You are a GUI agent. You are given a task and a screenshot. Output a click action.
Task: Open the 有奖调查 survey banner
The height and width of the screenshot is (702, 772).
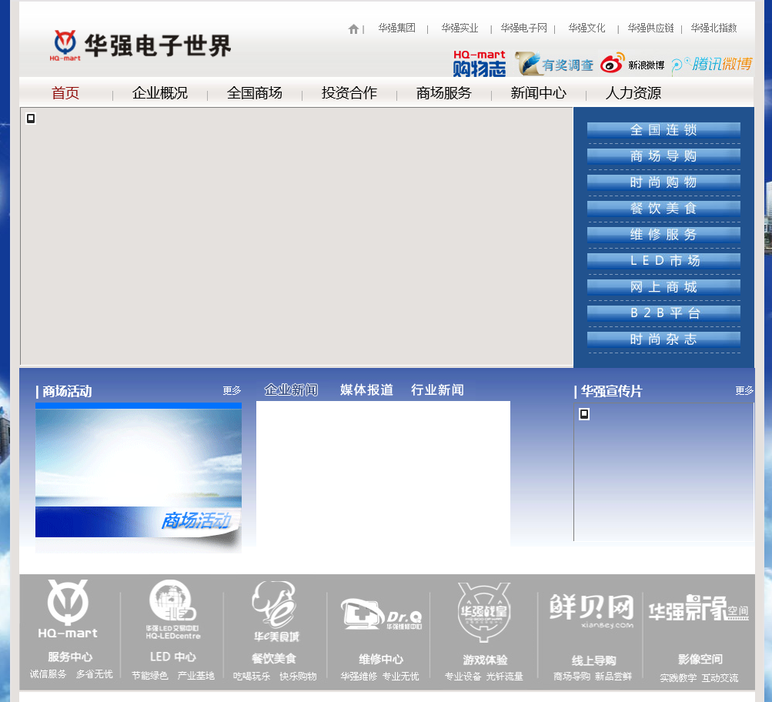[554, 64]
